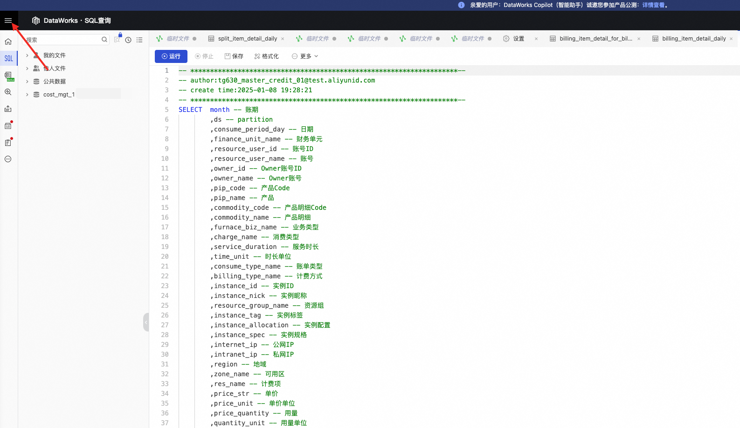Open the circled ellipsis sidebar icon
The image size is (740, 428).
click(8, 159)
